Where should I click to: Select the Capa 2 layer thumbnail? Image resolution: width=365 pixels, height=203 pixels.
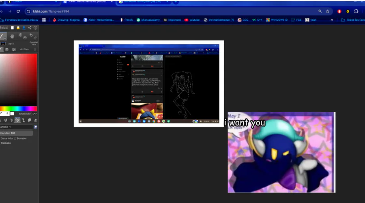3,43
